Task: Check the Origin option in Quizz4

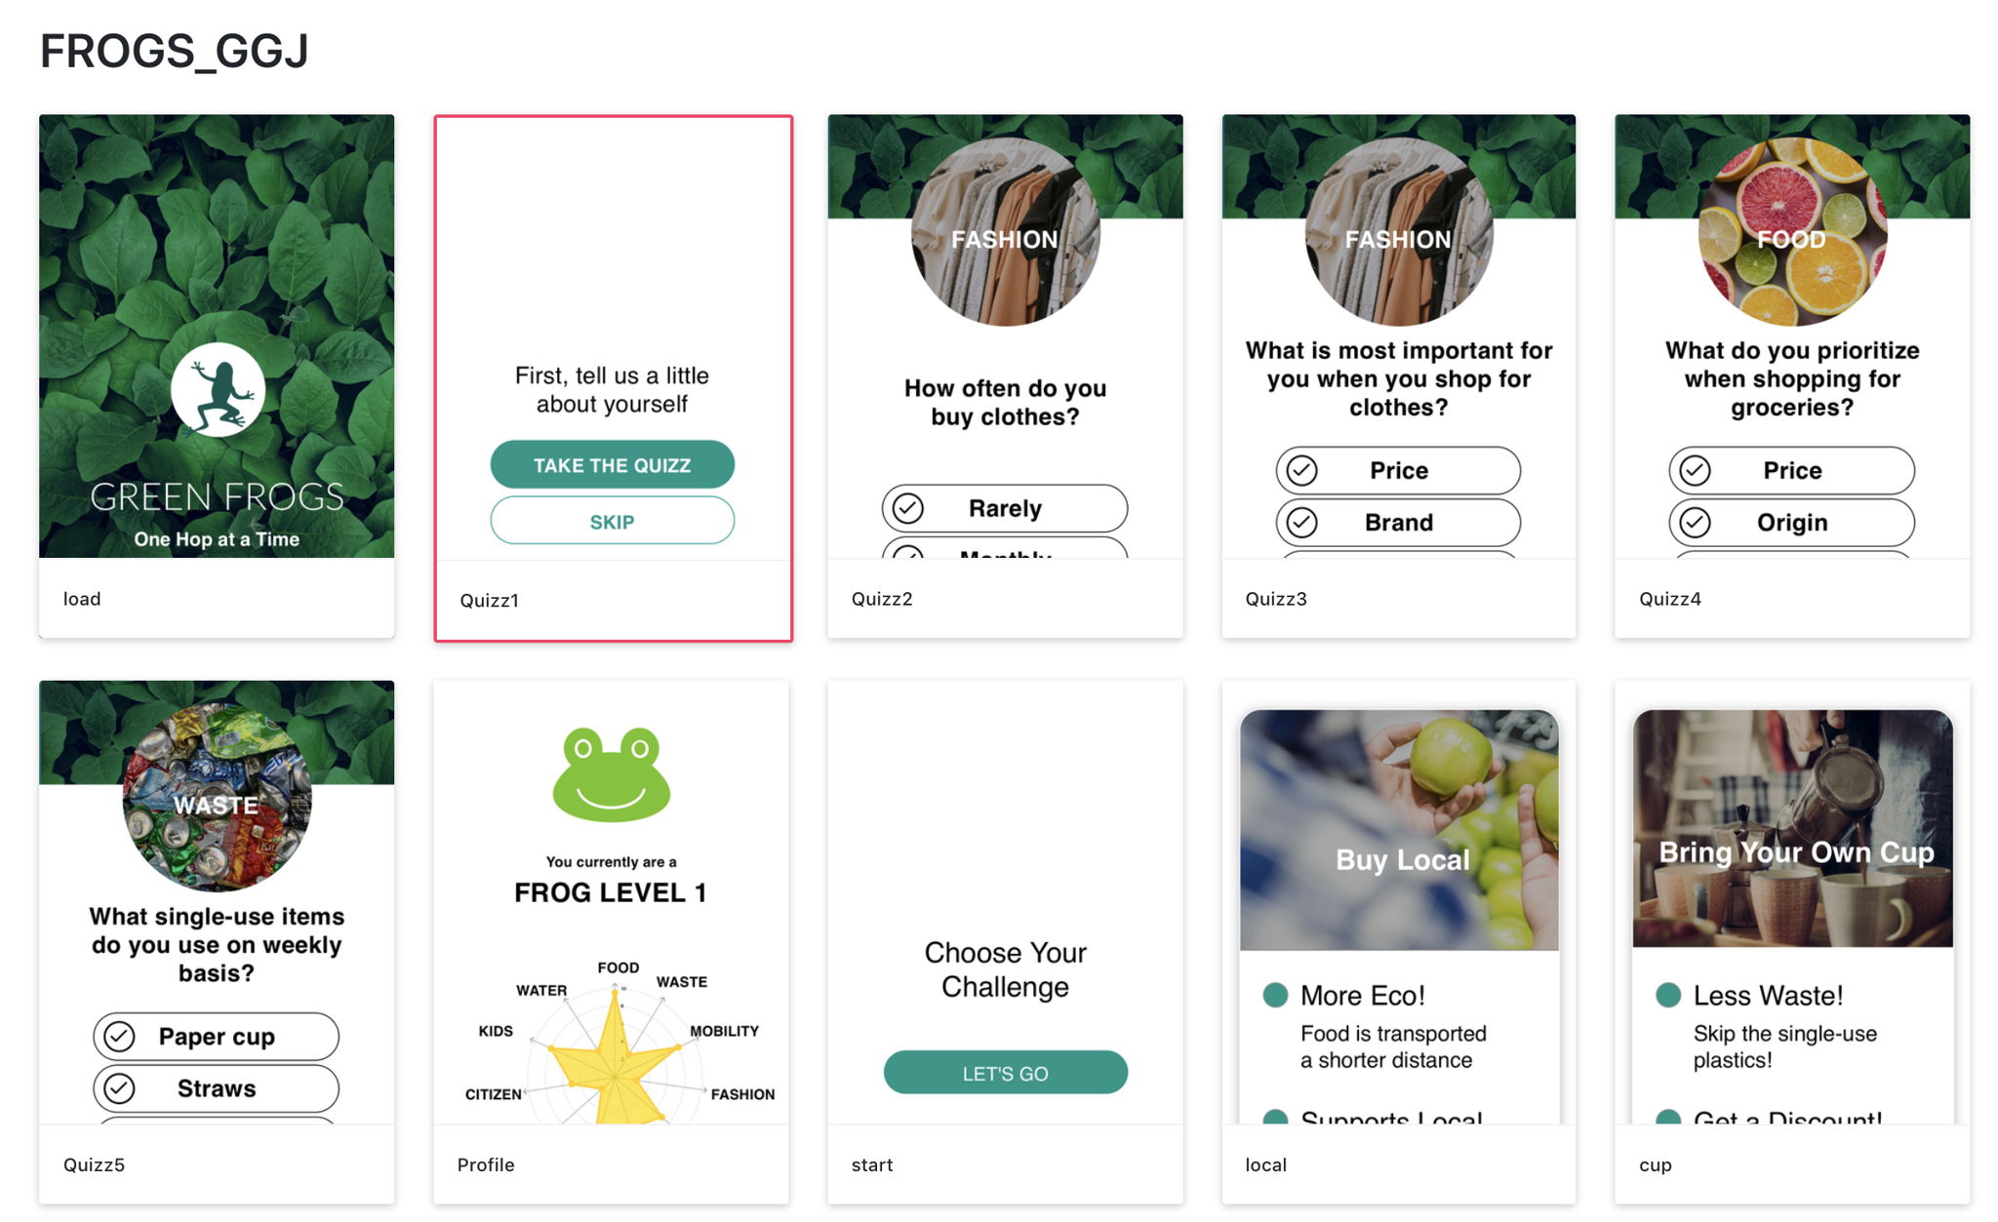Action: 1792,523
